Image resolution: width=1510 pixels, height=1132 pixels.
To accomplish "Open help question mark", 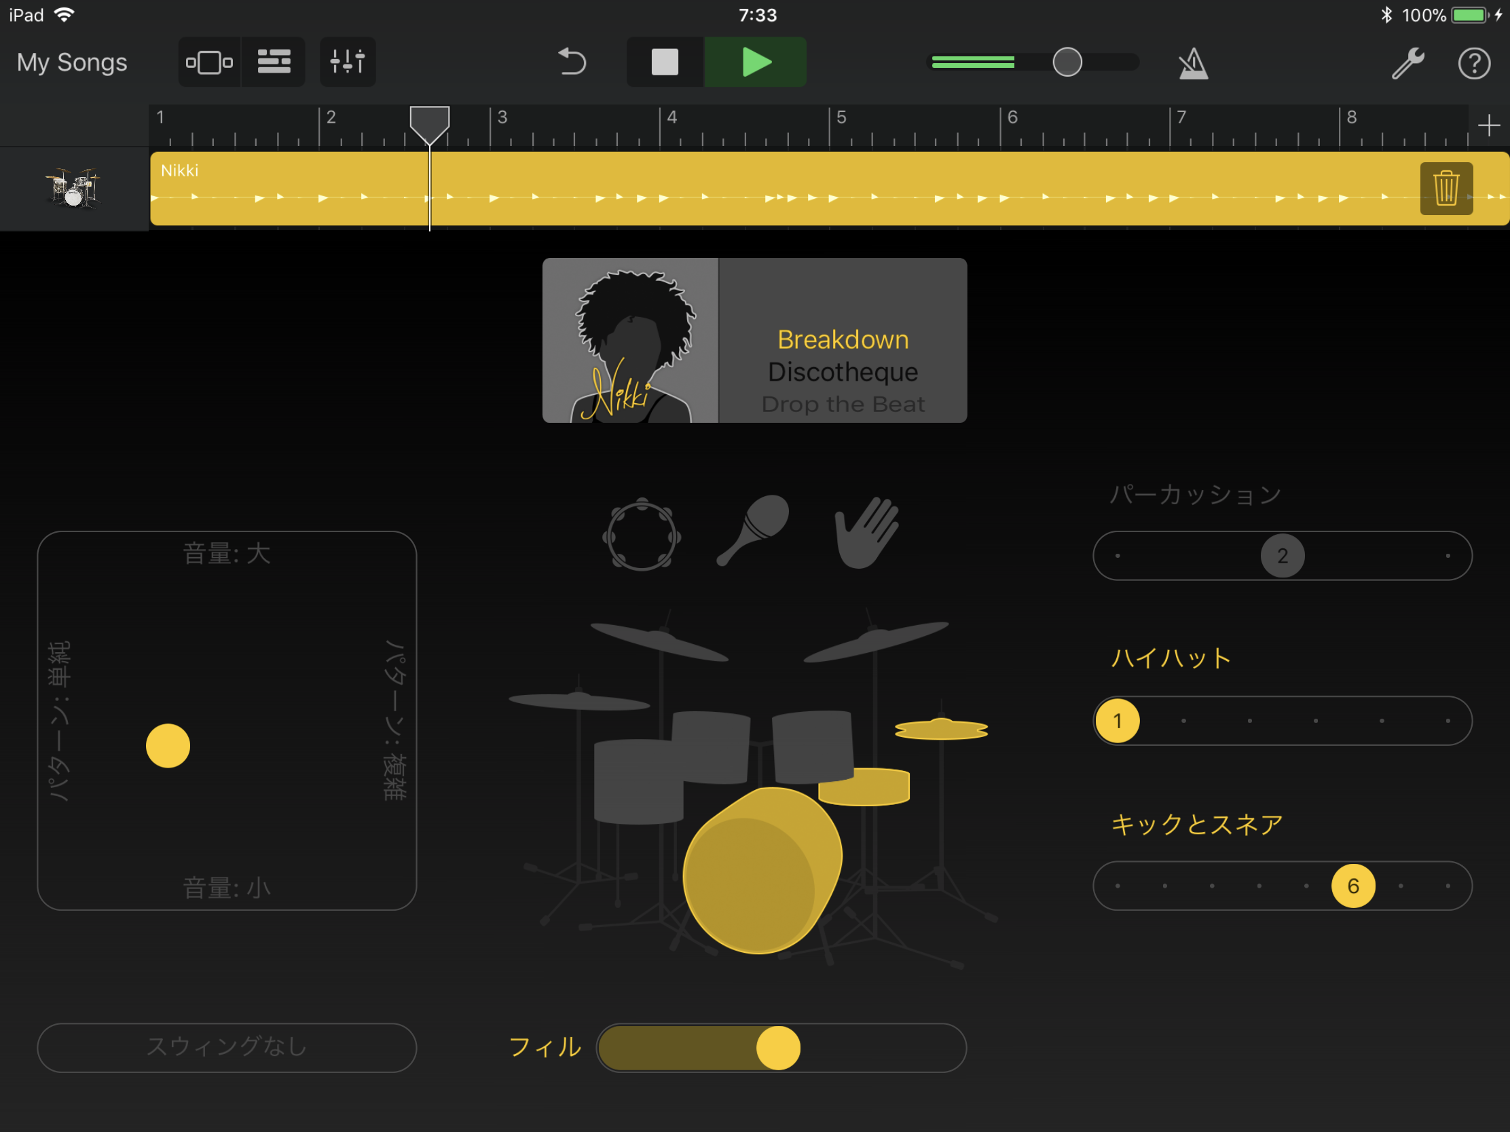I will 1474,64.
